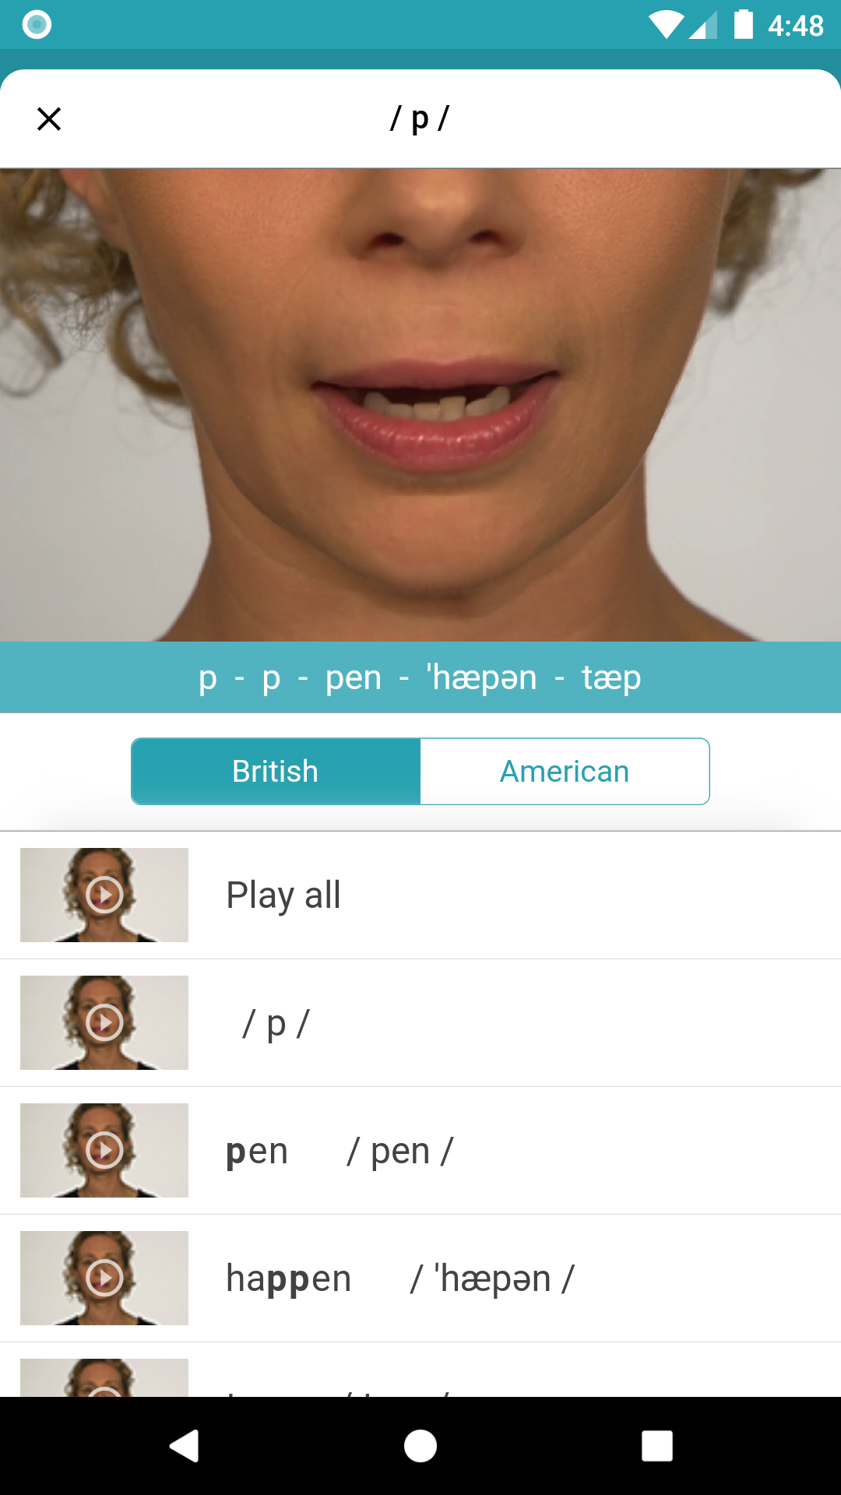Go to Android home screen
Image resolution: width=841 pixels, height=1495 pixels.
[420, 1446]
